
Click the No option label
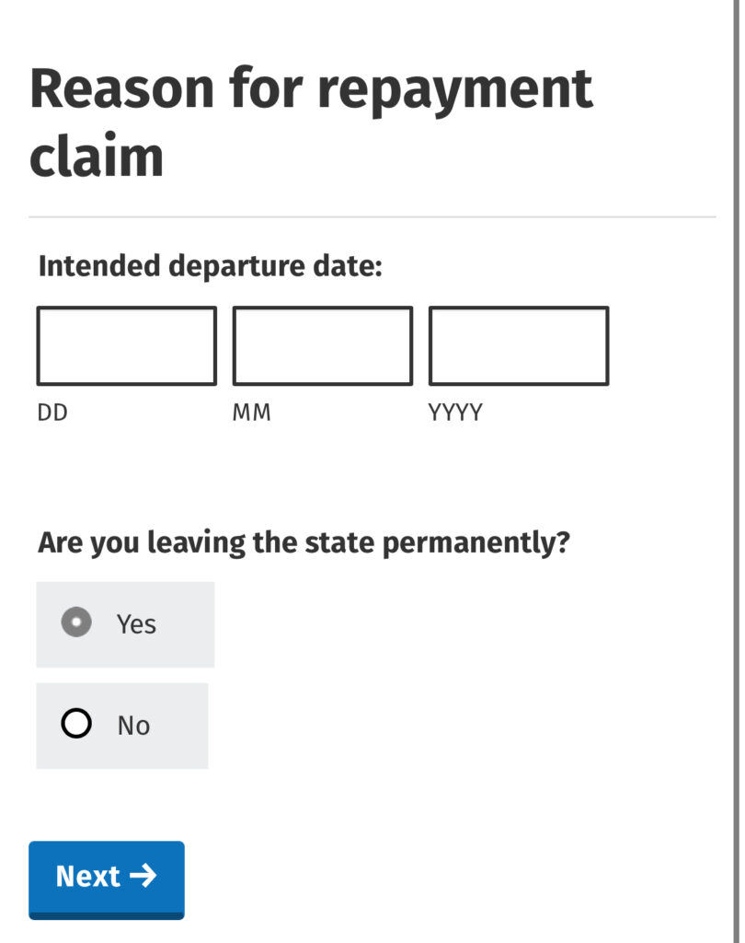(x=133, y=726)
